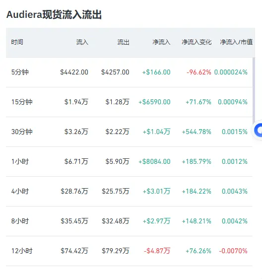Click the $1.94万 inflow value
Screen dimensions: 262x279
click(x=76, y=102)
